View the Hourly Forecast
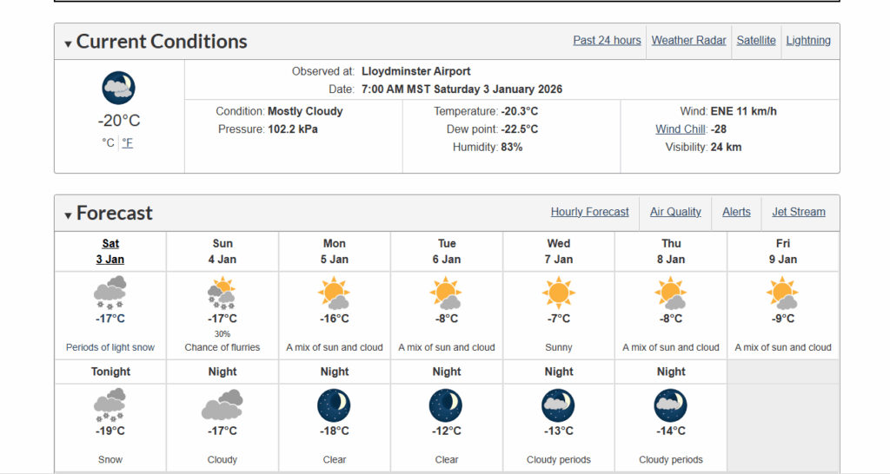This screenshot has width=890, height=474. point(589,212)
